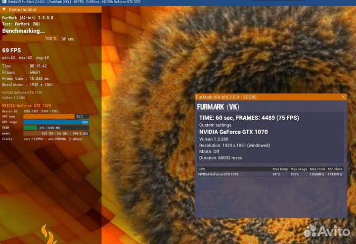Click the Max temp column header
The width and height of the screenshot is (356, 244).
coord(280,169)
